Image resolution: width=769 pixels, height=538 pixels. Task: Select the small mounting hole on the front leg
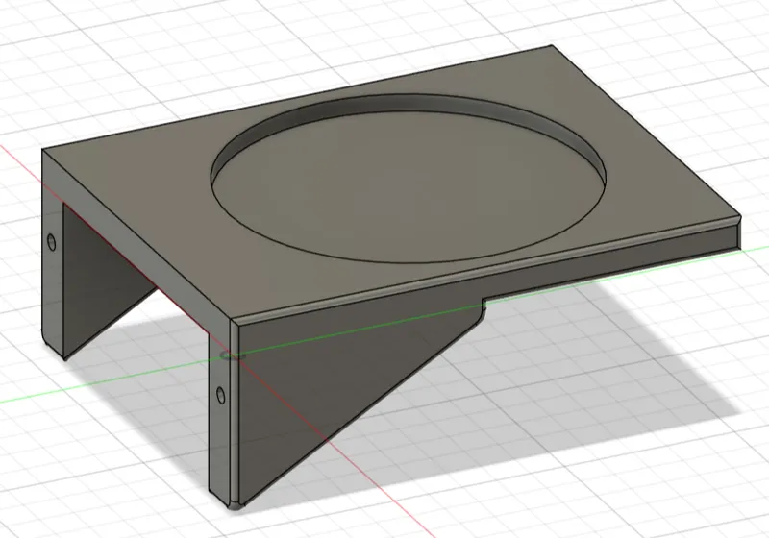pyautogui.click(x=221, y=395)
